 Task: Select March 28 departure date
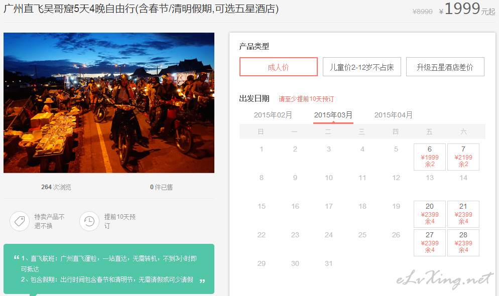[x=463, y=243]
